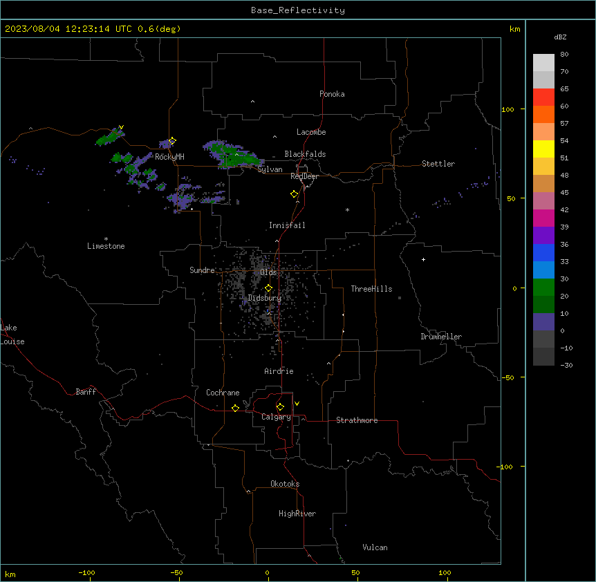Click the dBZ legend heading
596x582 pixels.
560,37
